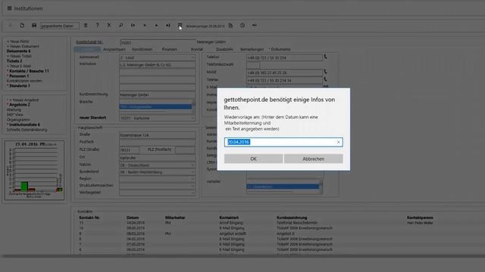This screenshot has height=272, width=485.
Task: Click Schnelle Datenänderung in sidebar
Action: tap(27, 130)
